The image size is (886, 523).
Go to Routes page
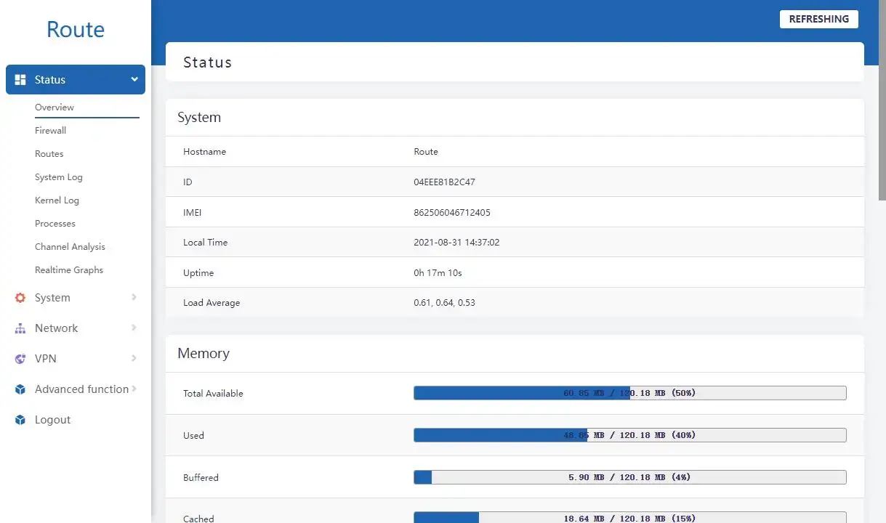tap(49, 154)
